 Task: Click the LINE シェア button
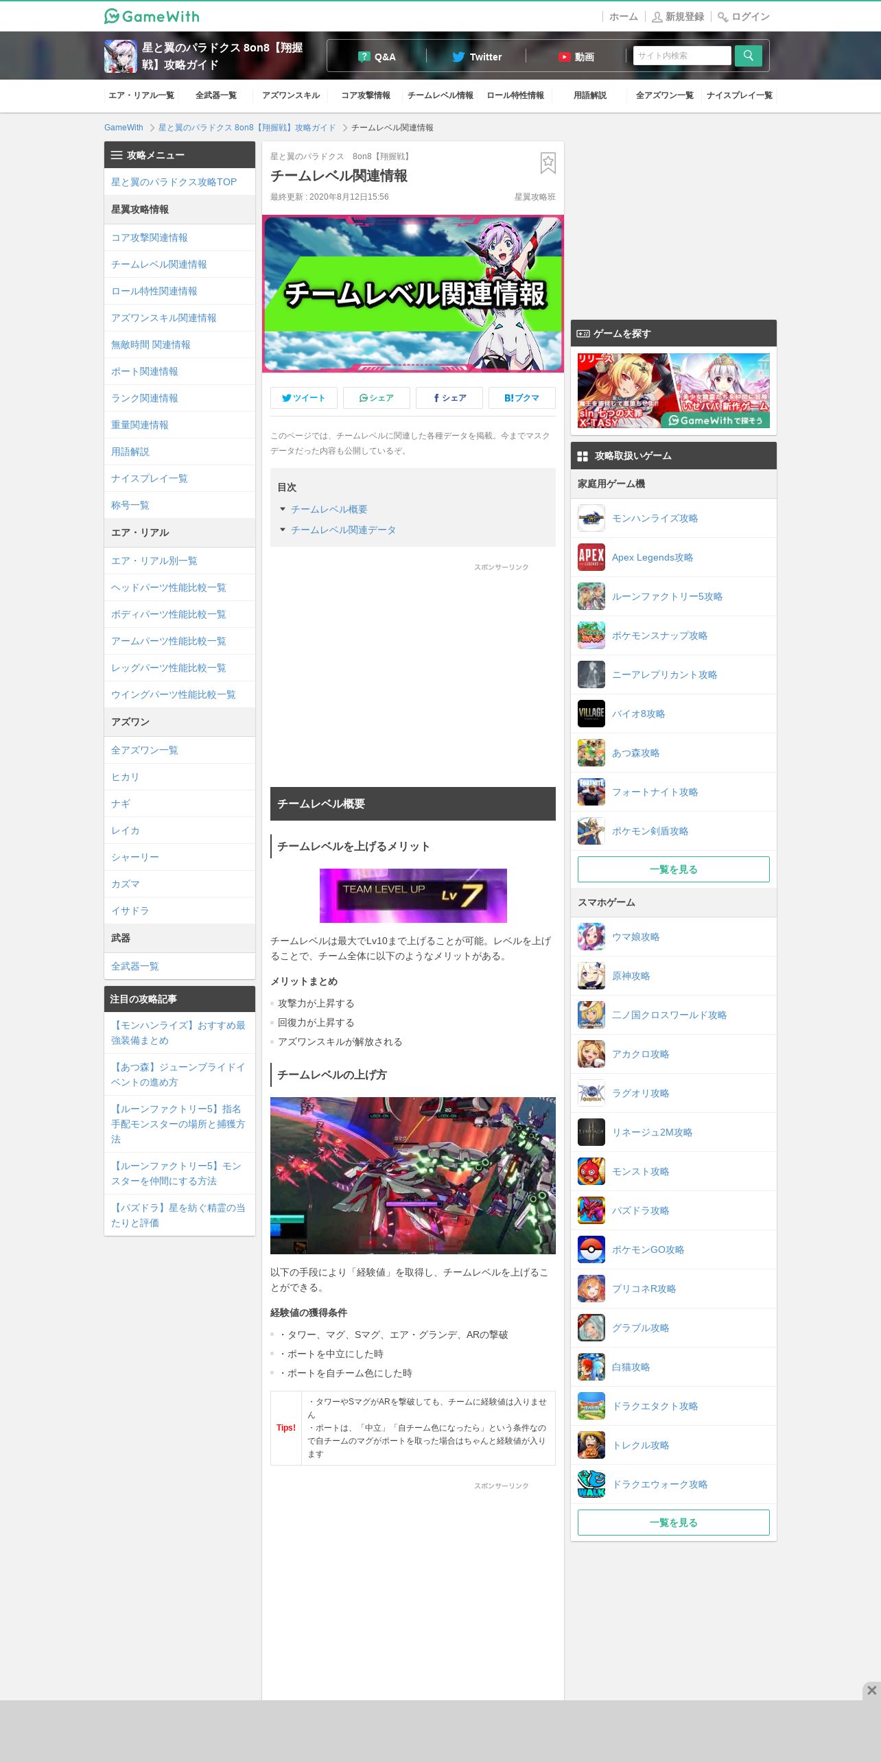[x=377, y=398]
